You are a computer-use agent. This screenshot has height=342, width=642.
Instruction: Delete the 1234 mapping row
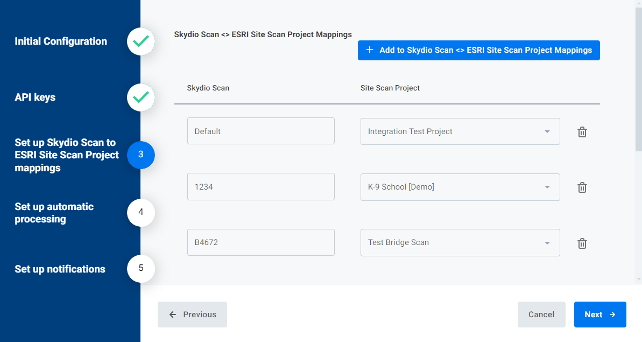click(x=582, y=187)
